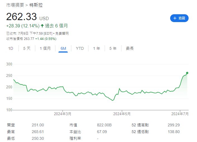The width and height of the screenshot is (197, 142).
Task: Click the 本益比 value 67.09
Action: (101, 132)
